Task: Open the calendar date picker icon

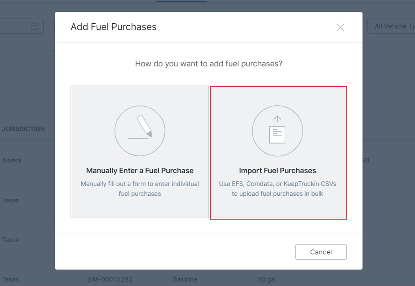Action: (35, 26)
